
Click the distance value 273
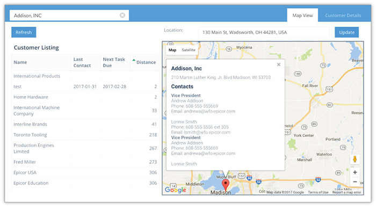pyautogui.click(x=153, y=162)
